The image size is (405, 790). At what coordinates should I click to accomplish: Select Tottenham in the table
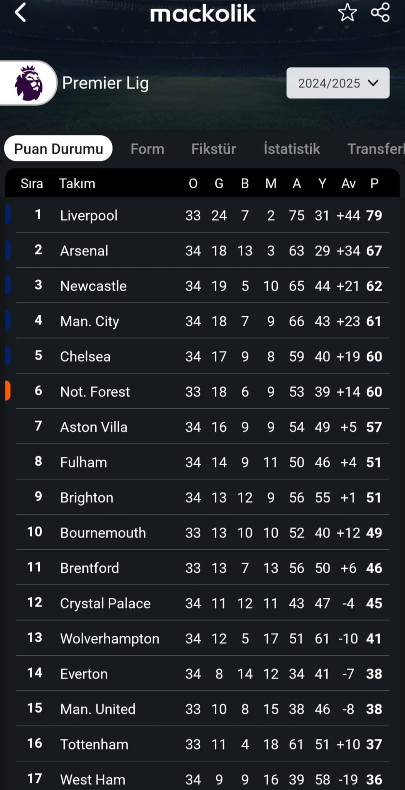tap(202, 744)
